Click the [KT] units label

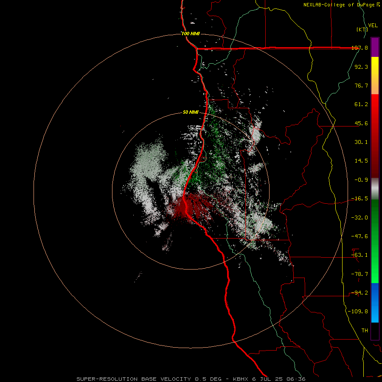click(x=362, y=29)
